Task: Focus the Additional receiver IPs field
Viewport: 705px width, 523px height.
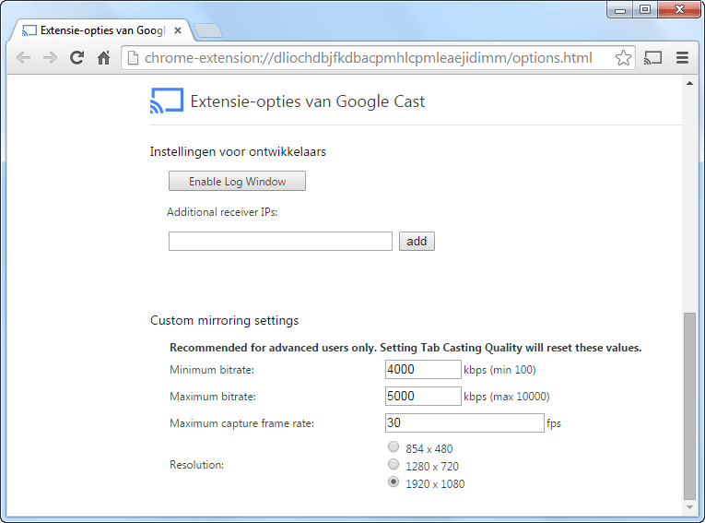Action: click(x=280, y=241)
